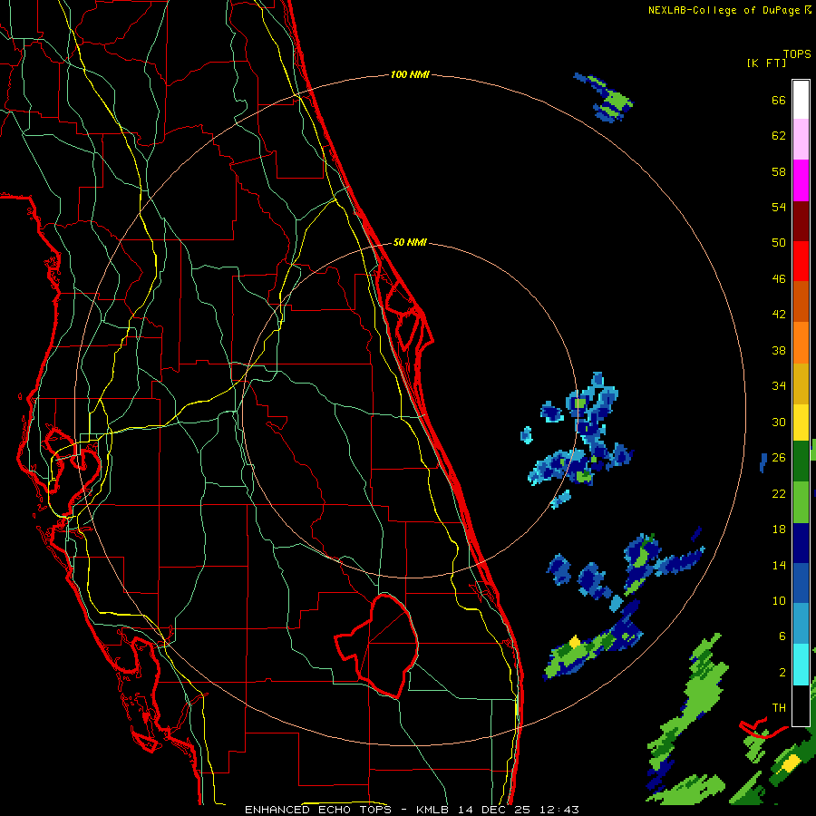Click the white 66 kft color band
This screenshot has height=816, width=816.
pos(801,100)
